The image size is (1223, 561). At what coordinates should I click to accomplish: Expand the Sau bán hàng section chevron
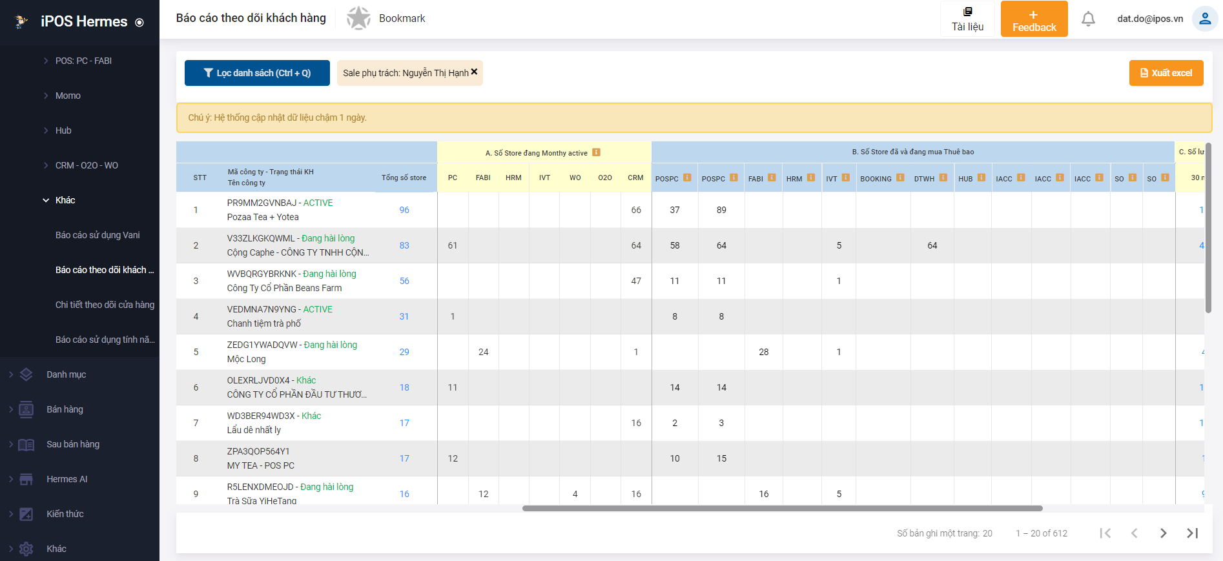click(11, 444)
